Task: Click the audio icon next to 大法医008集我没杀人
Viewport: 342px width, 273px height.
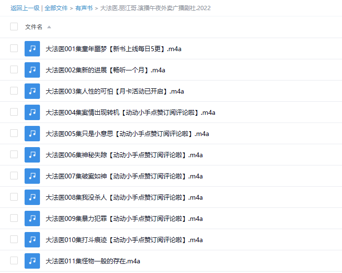Action: 32,197
